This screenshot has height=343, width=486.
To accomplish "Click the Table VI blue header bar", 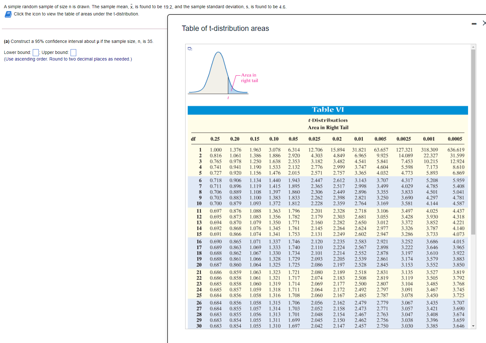I will [328, 110].
